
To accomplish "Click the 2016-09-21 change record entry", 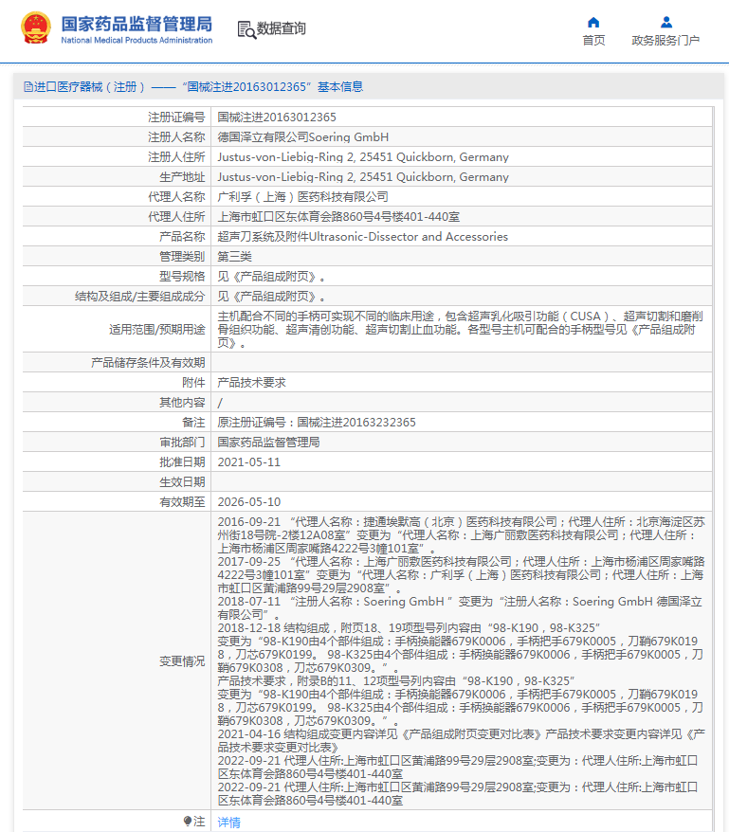I will pyautogui.click(x=461, y=534).
